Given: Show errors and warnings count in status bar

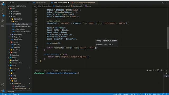Looking at the screenshot, I should click(x=16, y=94).
